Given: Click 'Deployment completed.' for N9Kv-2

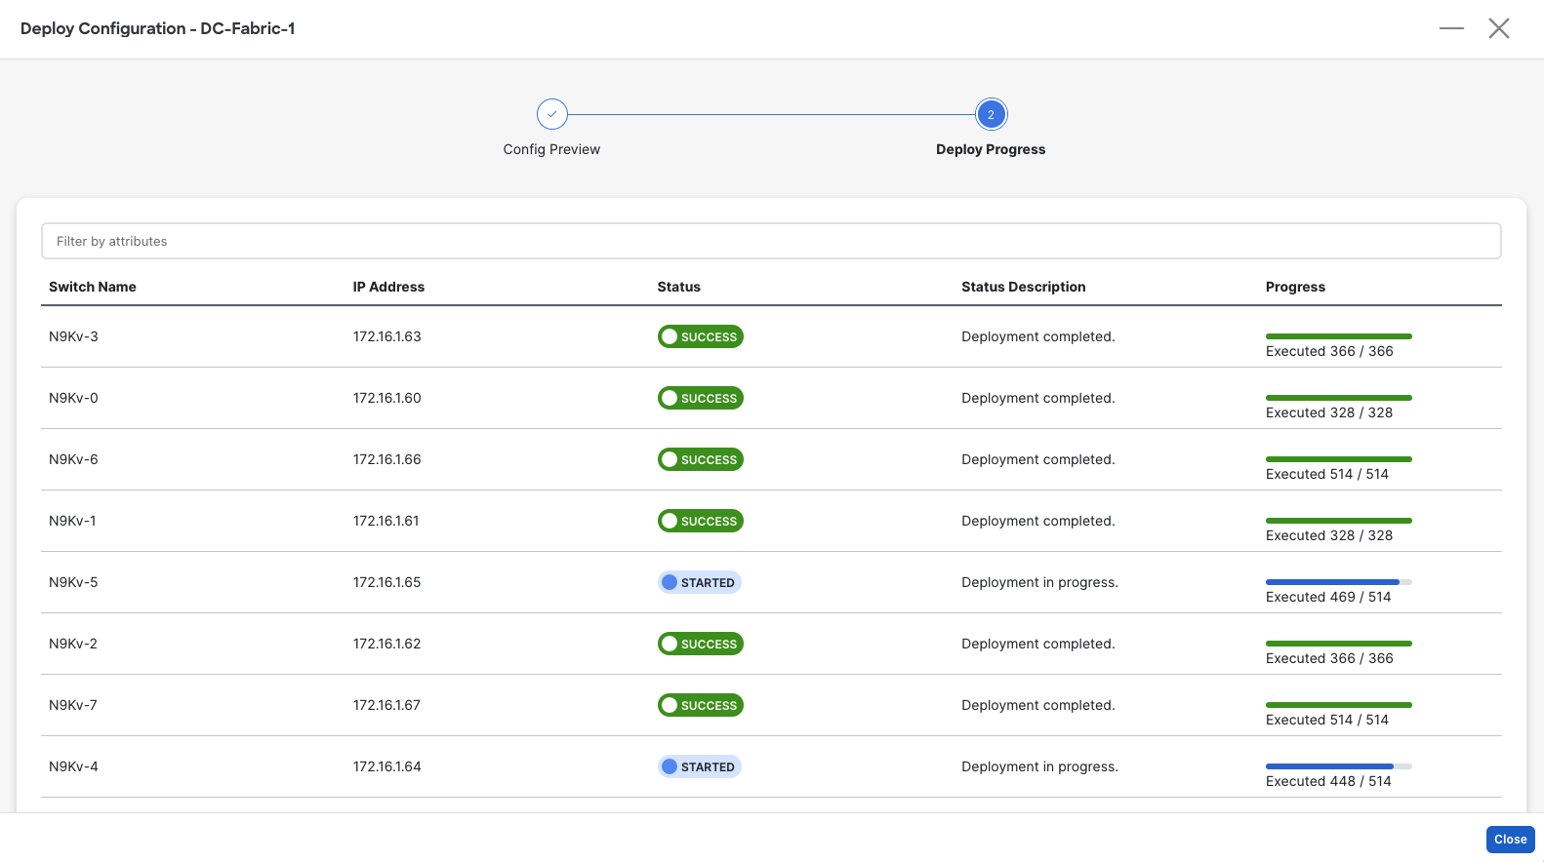Looking at the screenshot, I should 1037,644.
